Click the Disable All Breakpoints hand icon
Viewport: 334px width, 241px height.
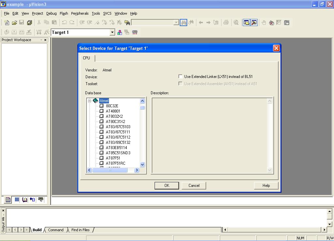point(286,23)
